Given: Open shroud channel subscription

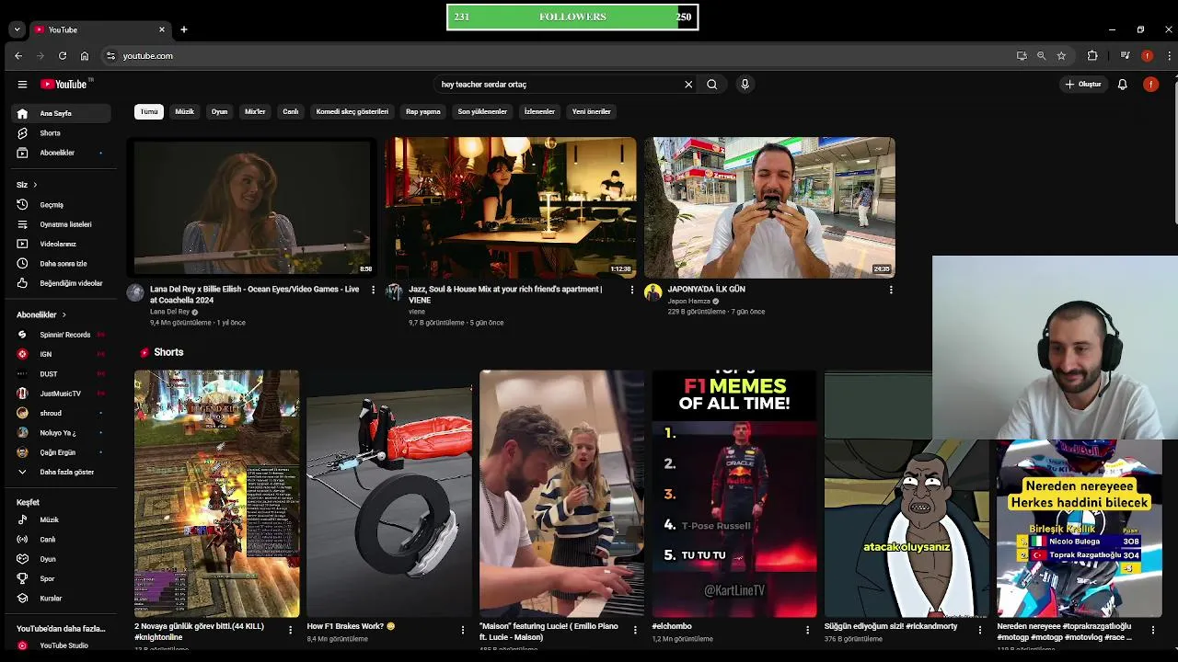Looking at the screenshot, I should point(62,413).
